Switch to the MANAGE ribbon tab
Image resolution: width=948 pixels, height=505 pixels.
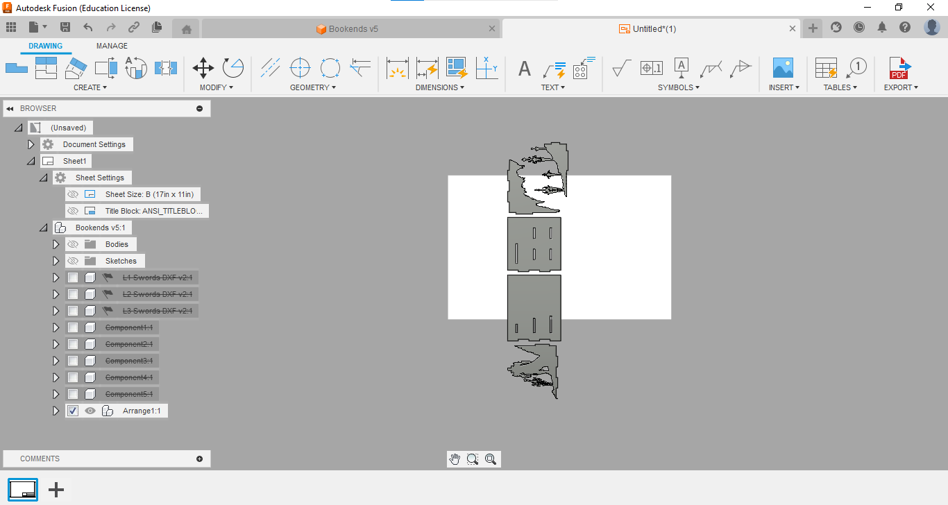pos(112,46)
